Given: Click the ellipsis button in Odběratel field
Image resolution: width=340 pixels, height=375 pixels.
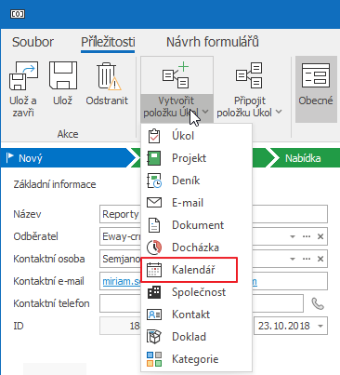Looking at the screenshot, I should 307,236.
